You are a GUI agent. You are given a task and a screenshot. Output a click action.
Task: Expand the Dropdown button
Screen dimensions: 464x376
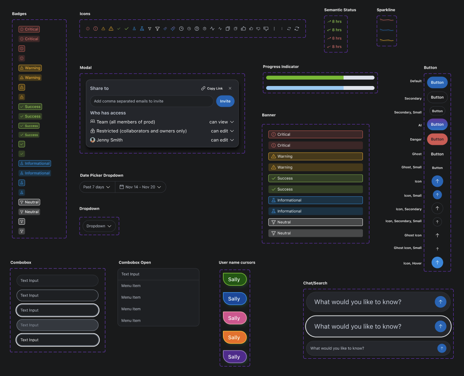pos(99,226)
